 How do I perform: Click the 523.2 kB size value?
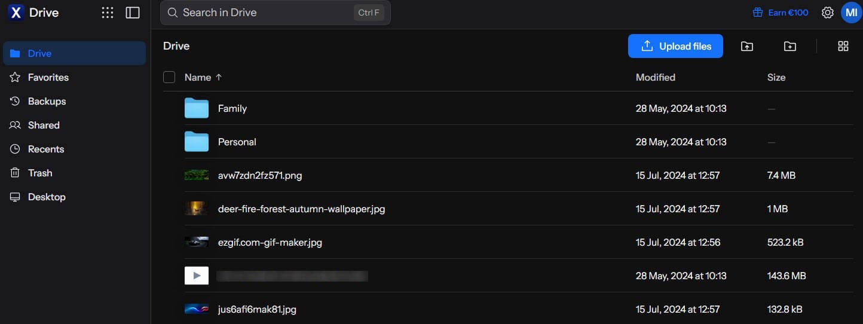click(x=785, y=242)
